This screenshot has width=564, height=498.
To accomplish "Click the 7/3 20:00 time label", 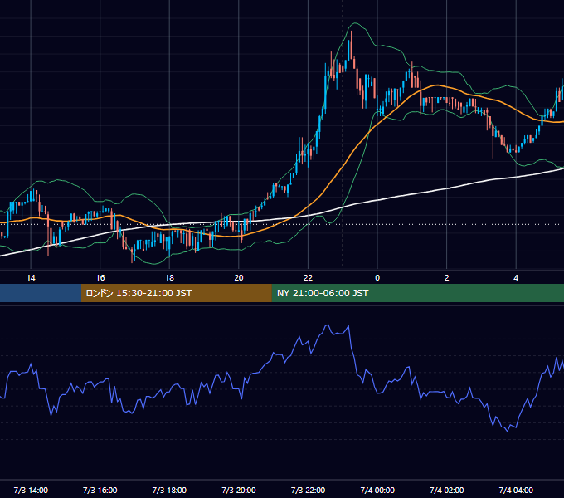I will pos(239,490).
